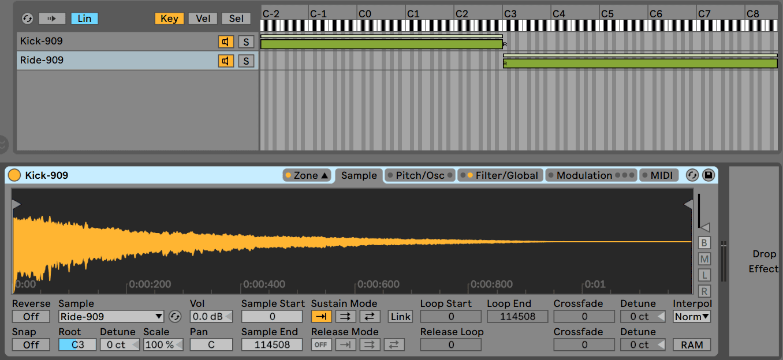
Task: Open the Sample chooser showing Ride-909
Action: 110,316
